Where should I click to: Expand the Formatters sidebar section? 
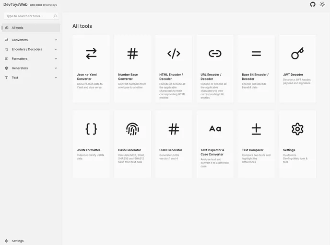point(31,59)
